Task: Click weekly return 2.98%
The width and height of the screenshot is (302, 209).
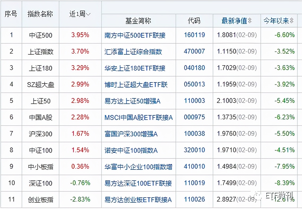Action: [80, 101]
